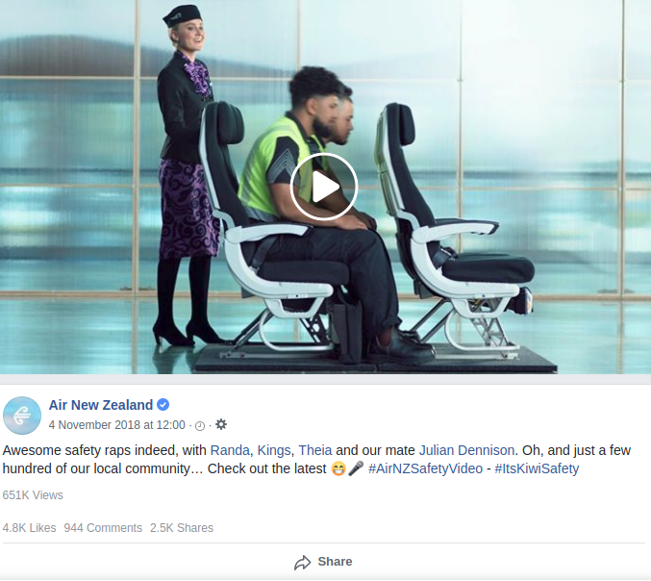The image size is (651, 581).
Task: Open the Theia tagged profile link
Action: pos(315,450)
